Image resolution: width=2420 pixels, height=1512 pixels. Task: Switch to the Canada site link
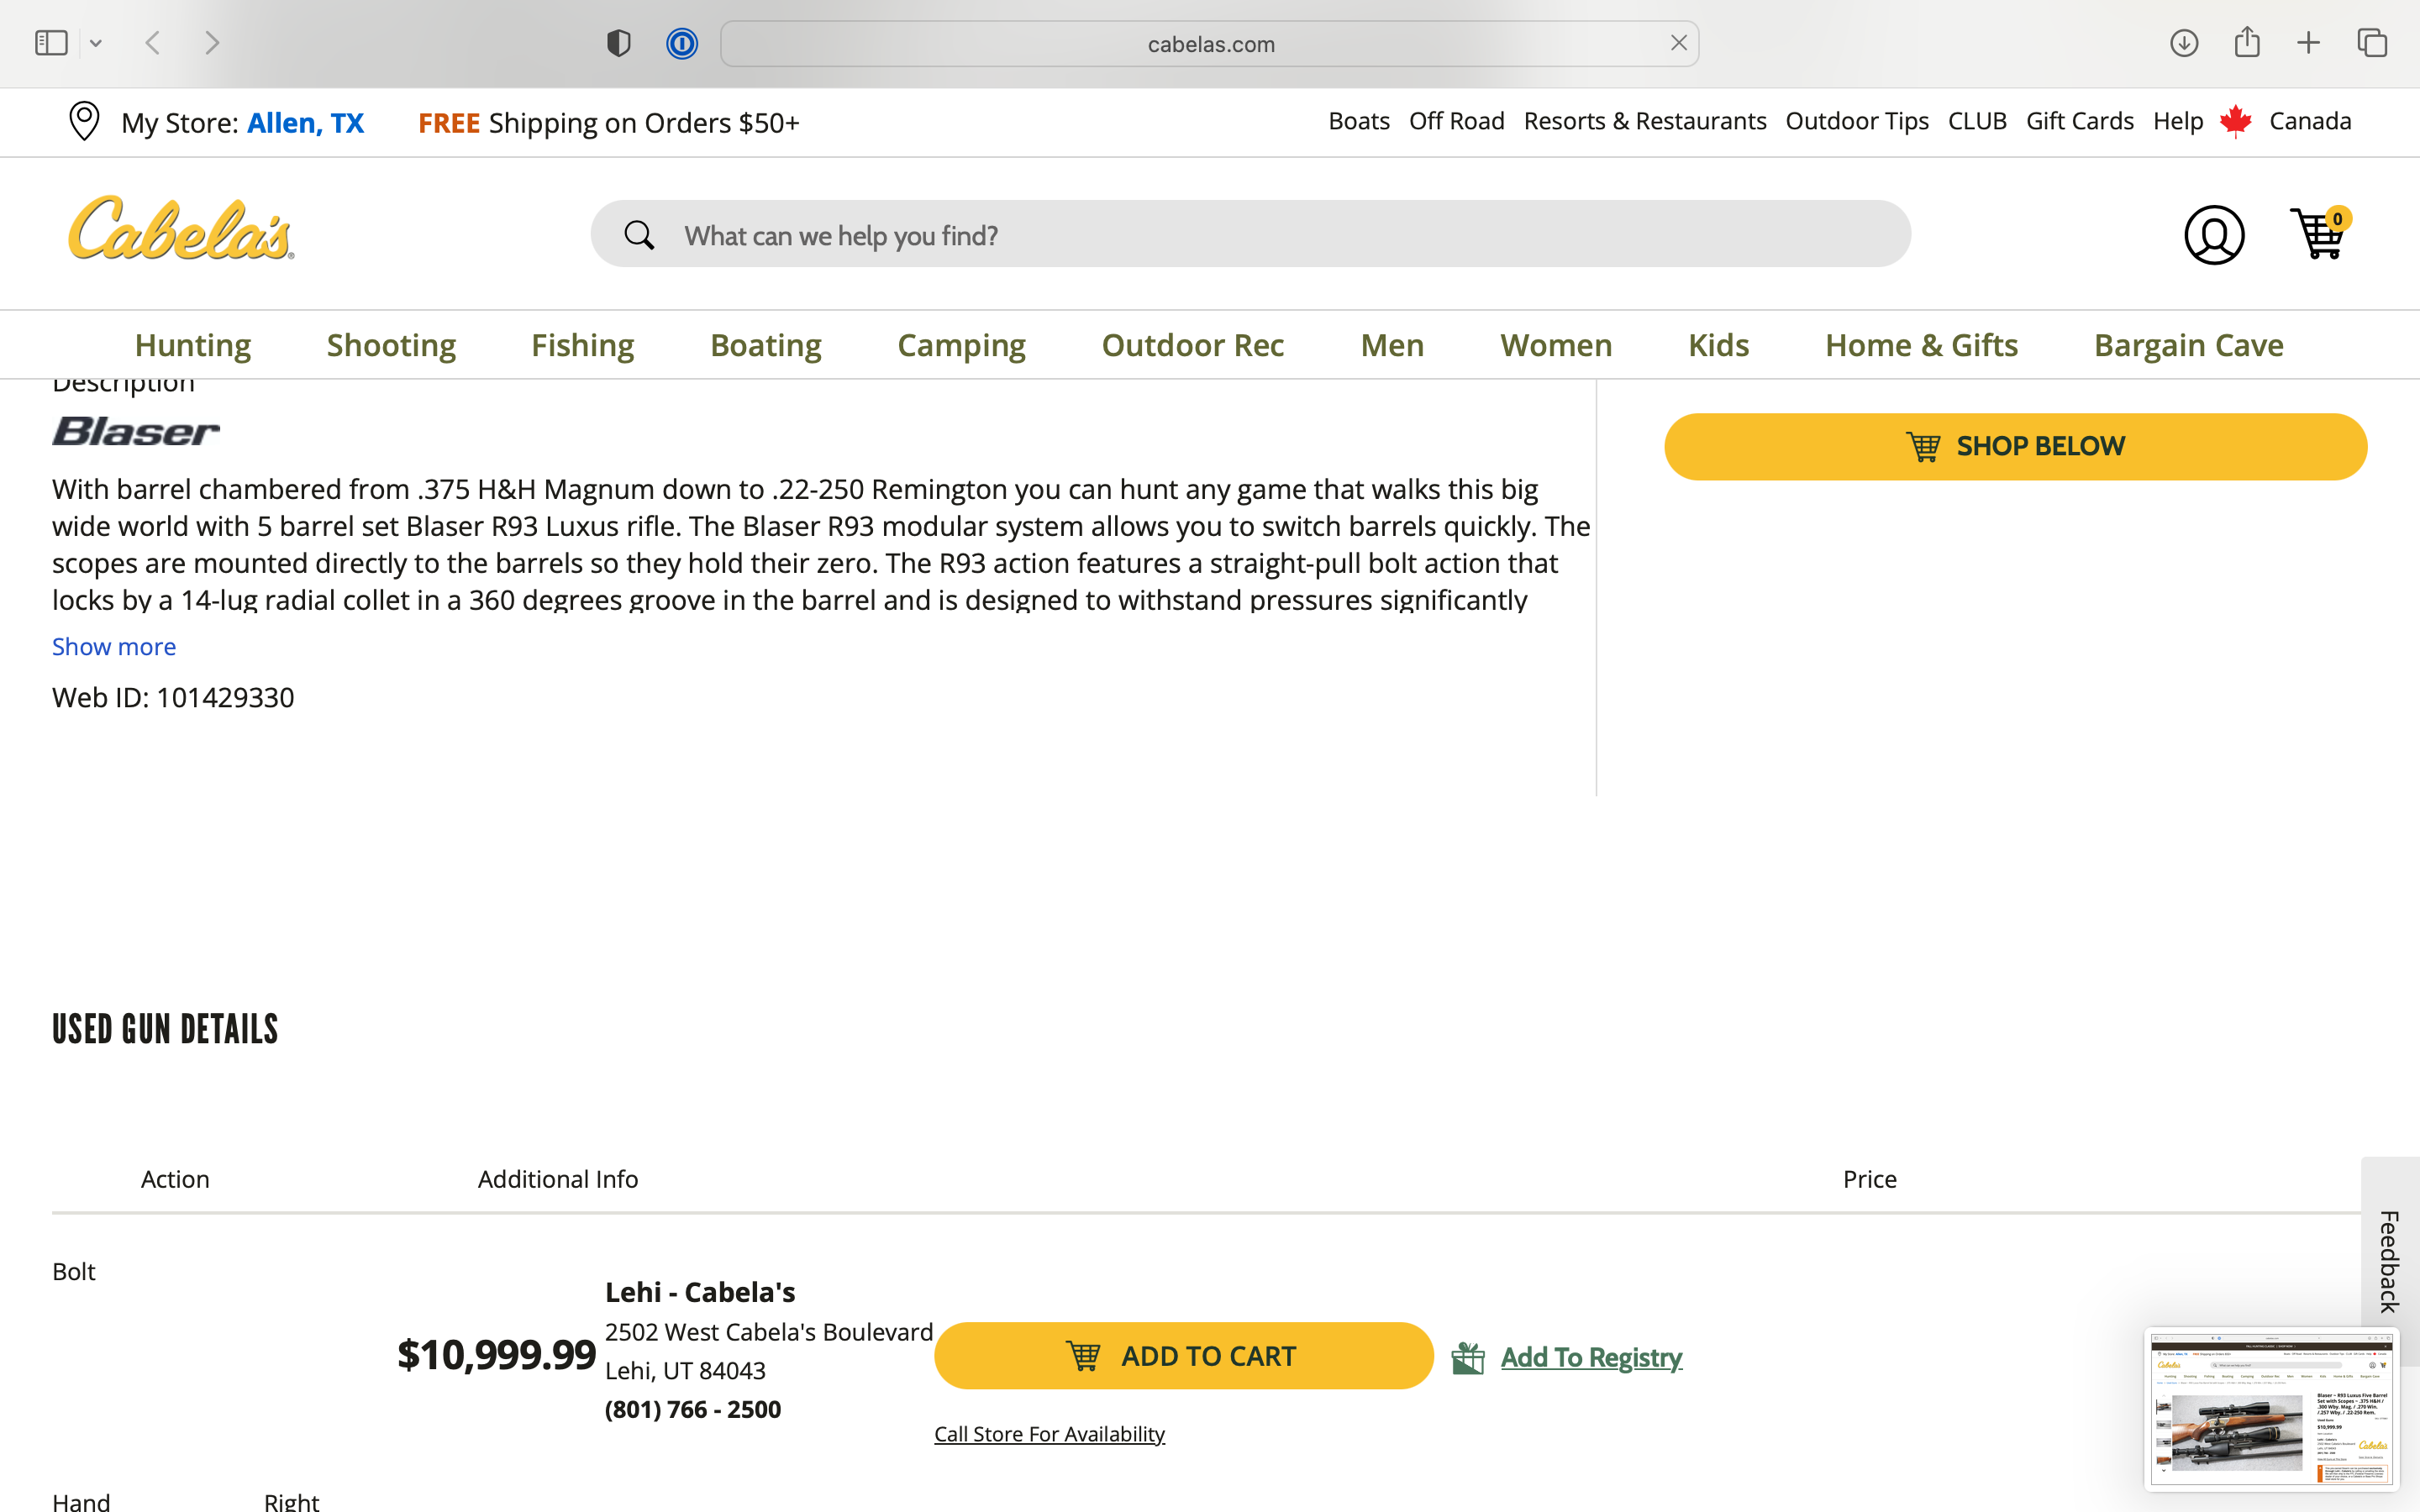pyautogui.click(x=2310, y=121)
